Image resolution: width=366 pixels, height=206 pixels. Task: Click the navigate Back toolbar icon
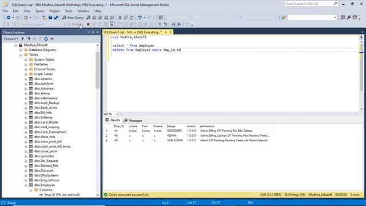coord(9,18)
